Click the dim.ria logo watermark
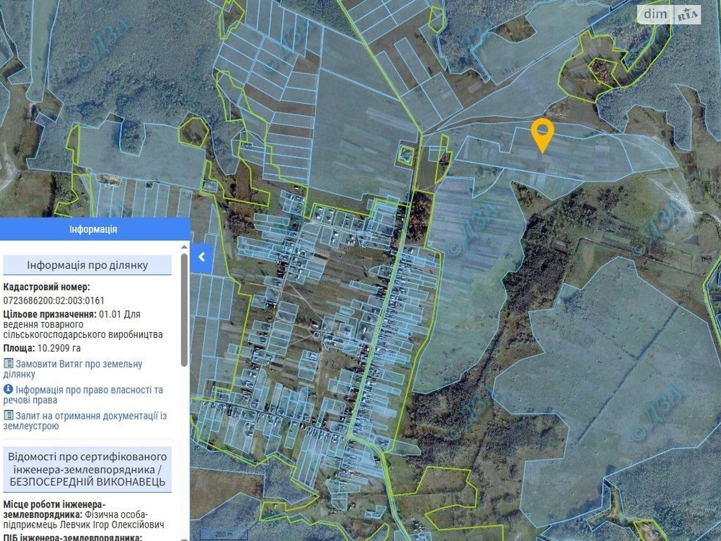Image resolution: width=721 pixels, height=541 pixels. [x=669, y=15]
